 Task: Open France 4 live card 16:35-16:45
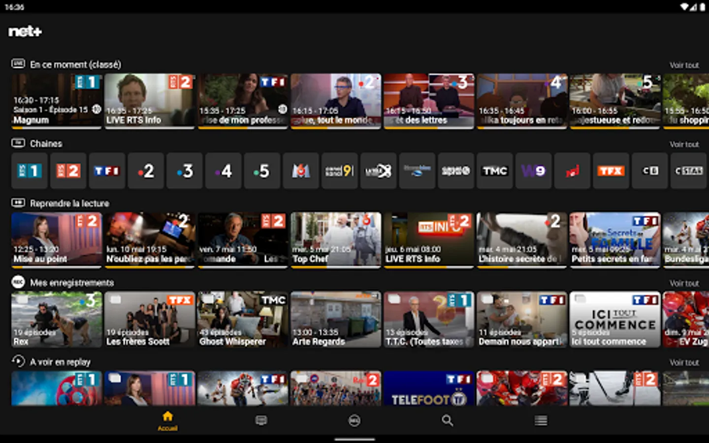tap(522, 101)
